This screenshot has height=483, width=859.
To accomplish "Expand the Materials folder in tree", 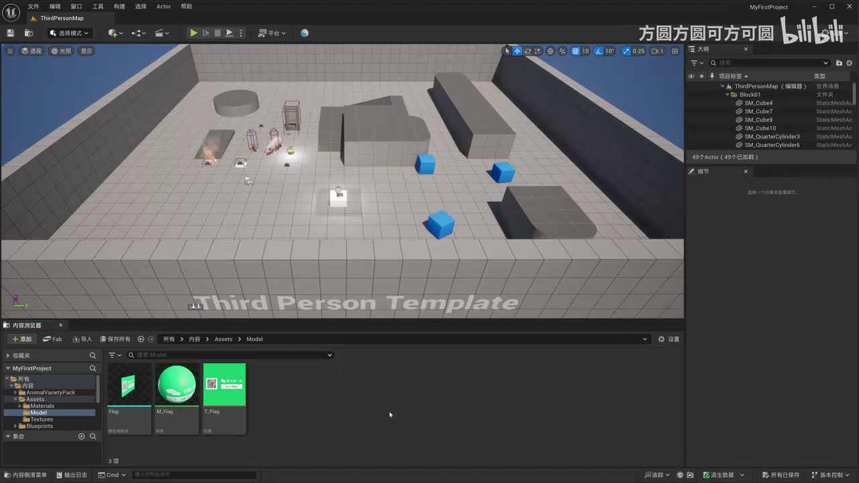I will pyautogui.click(x=20, y=406).
